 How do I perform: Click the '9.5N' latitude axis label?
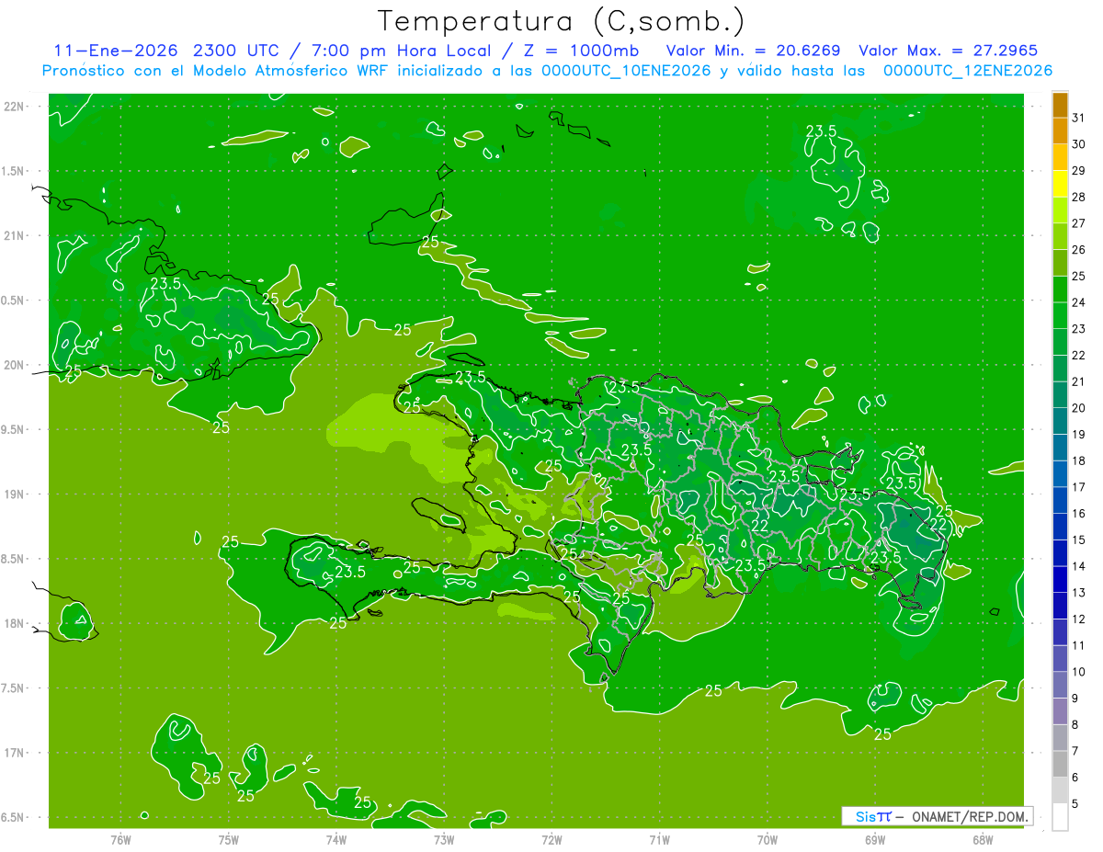coord(13,429)
